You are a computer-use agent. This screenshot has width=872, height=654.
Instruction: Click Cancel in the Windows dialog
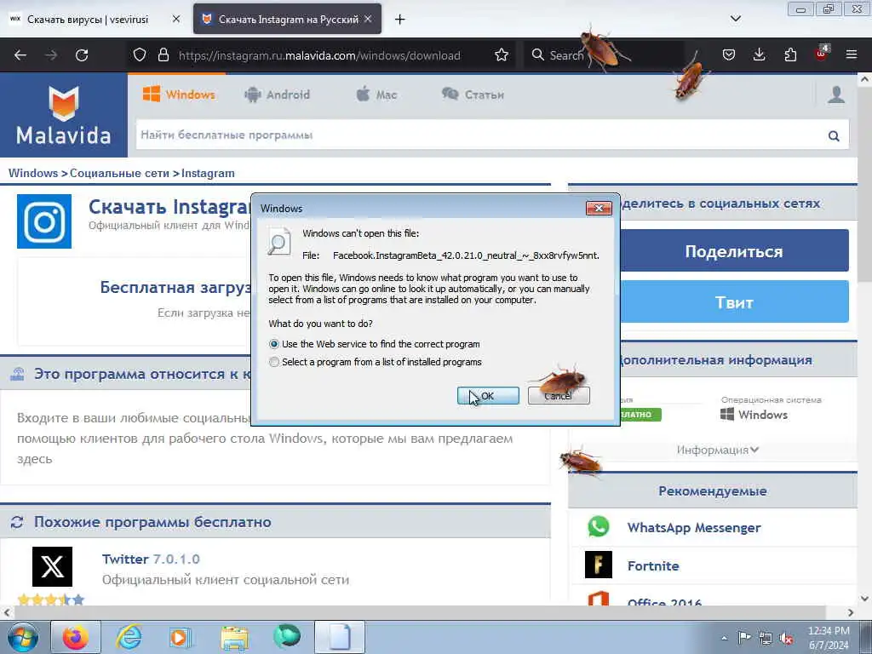click(x=559, y=395)
